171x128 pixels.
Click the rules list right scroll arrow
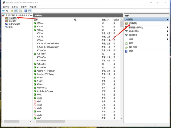coord(119,121)
